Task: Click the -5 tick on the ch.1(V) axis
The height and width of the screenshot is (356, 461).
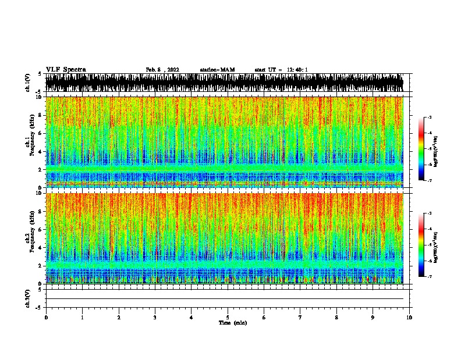Action: (38, 92)
